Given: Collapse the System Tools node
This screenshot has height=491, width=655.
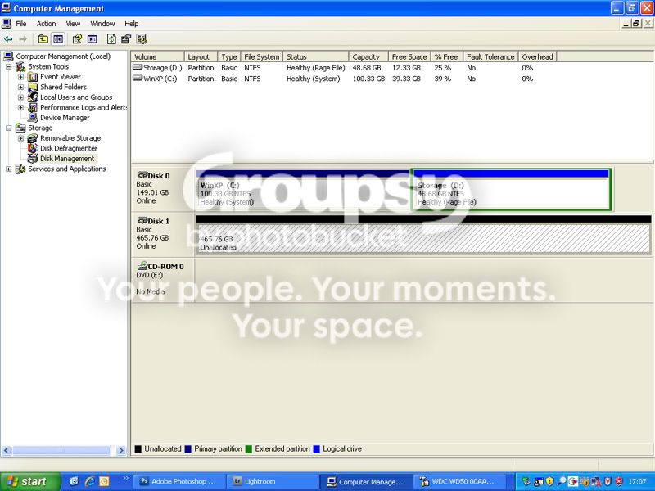Looking at the screenshot, I should (8, 67).
